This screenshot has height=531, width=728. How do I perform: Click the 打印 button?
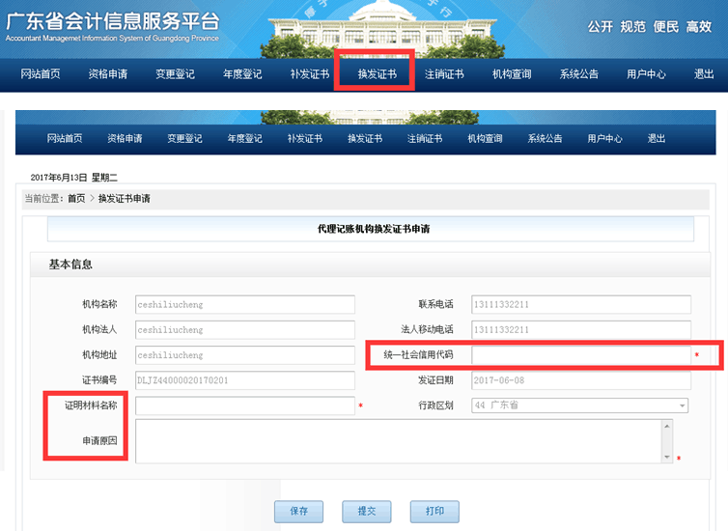click(434, 512)
